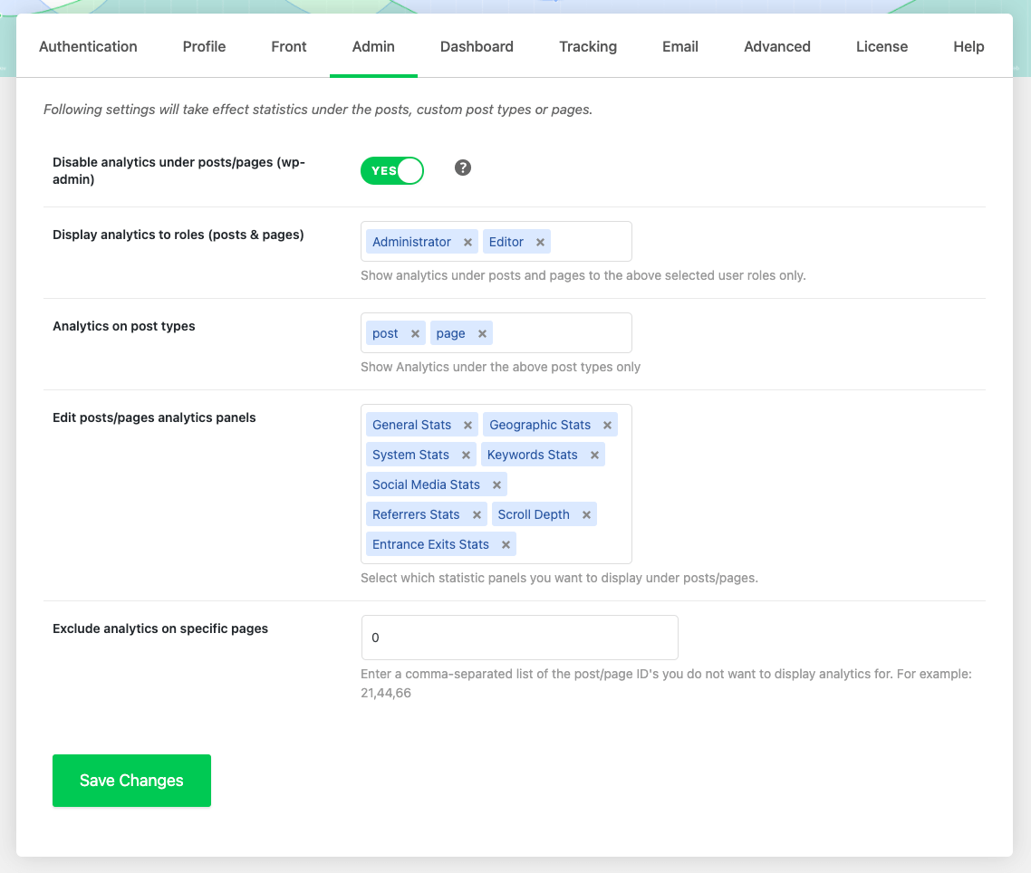Go to the Authentication tab
The height and width of the screenshot is (873, 1031).
[x=88, y=47]
